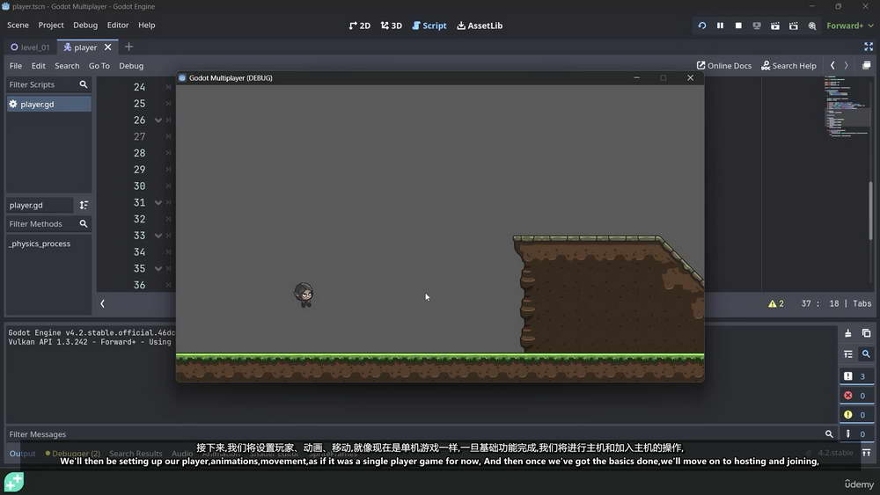Open the script editor File menu
This screenshot has height=495, width=880.
pos(16,66)
